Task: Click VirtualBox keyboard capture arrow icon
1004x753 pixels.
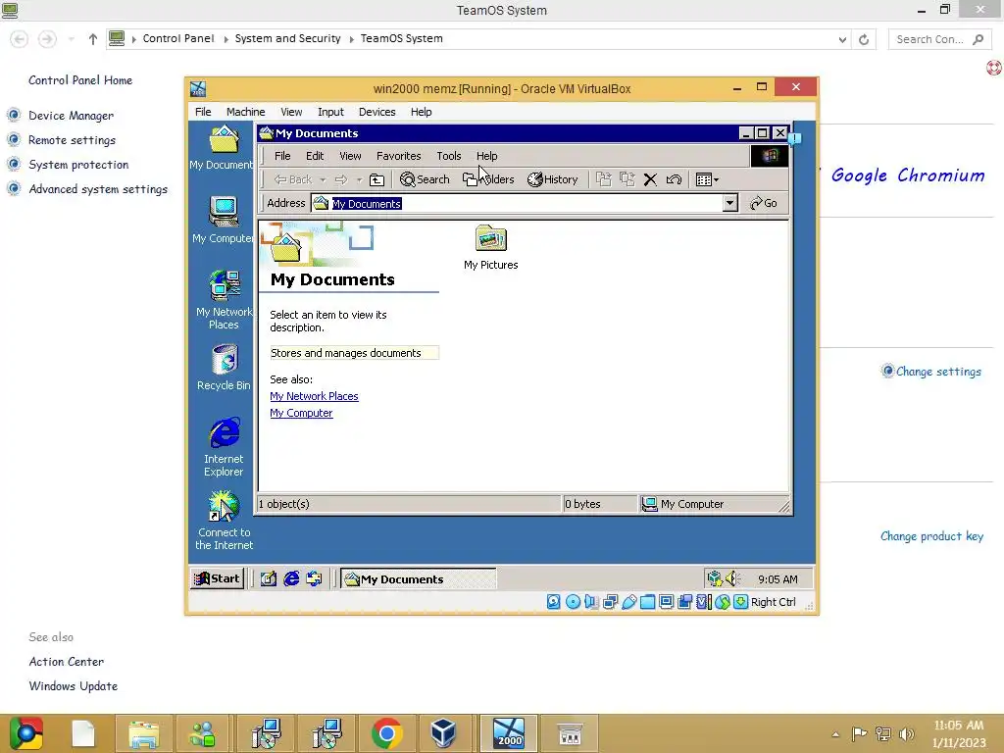Action: pyautogui.click(x=741, y=602)
